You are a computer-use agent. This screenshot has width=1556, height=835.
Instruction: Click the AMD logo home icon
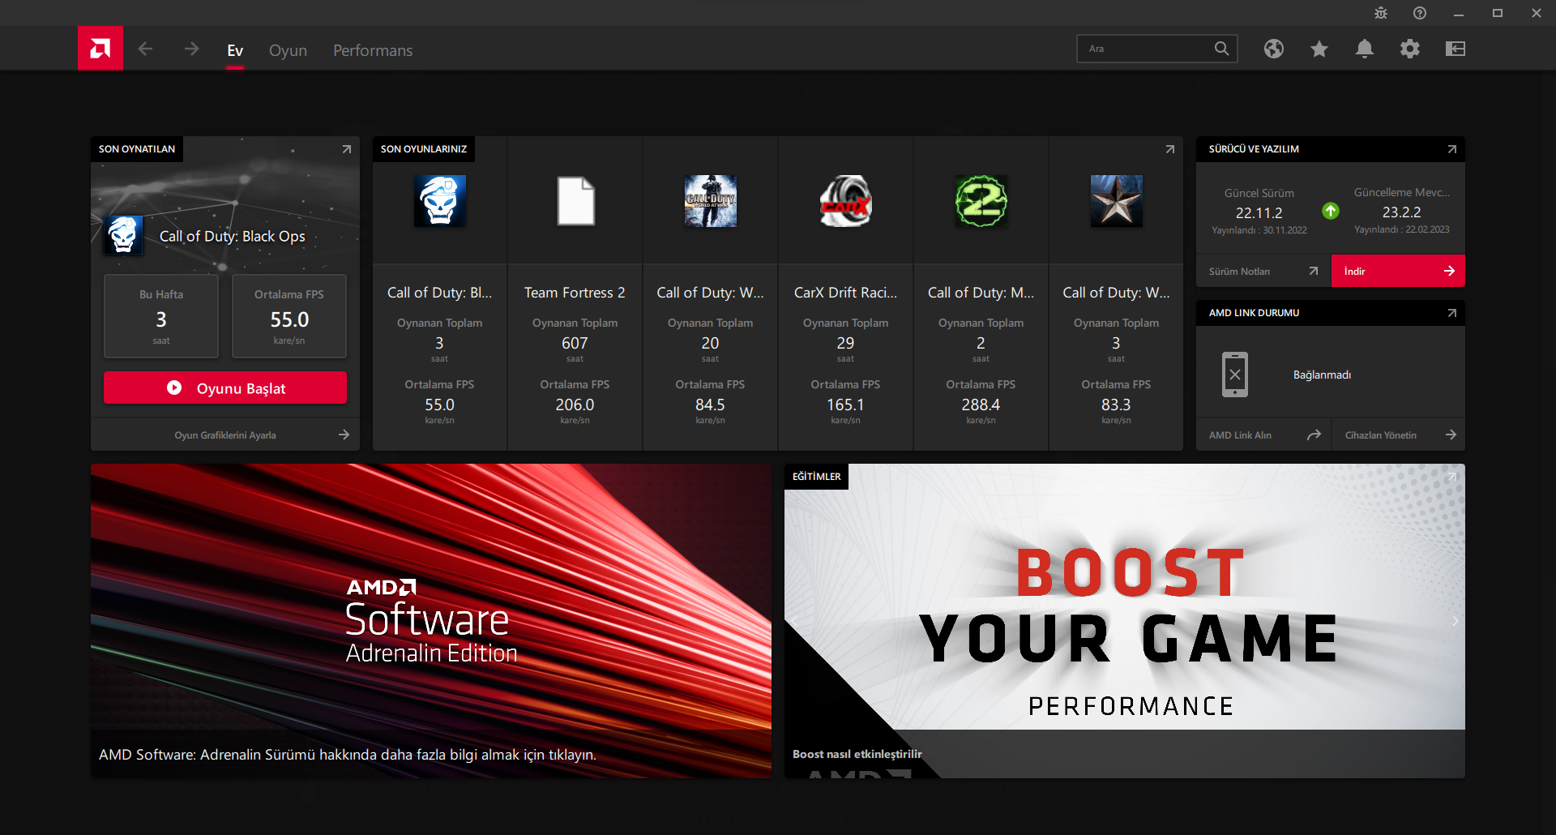pyautogui.click(x=100, y=49)
